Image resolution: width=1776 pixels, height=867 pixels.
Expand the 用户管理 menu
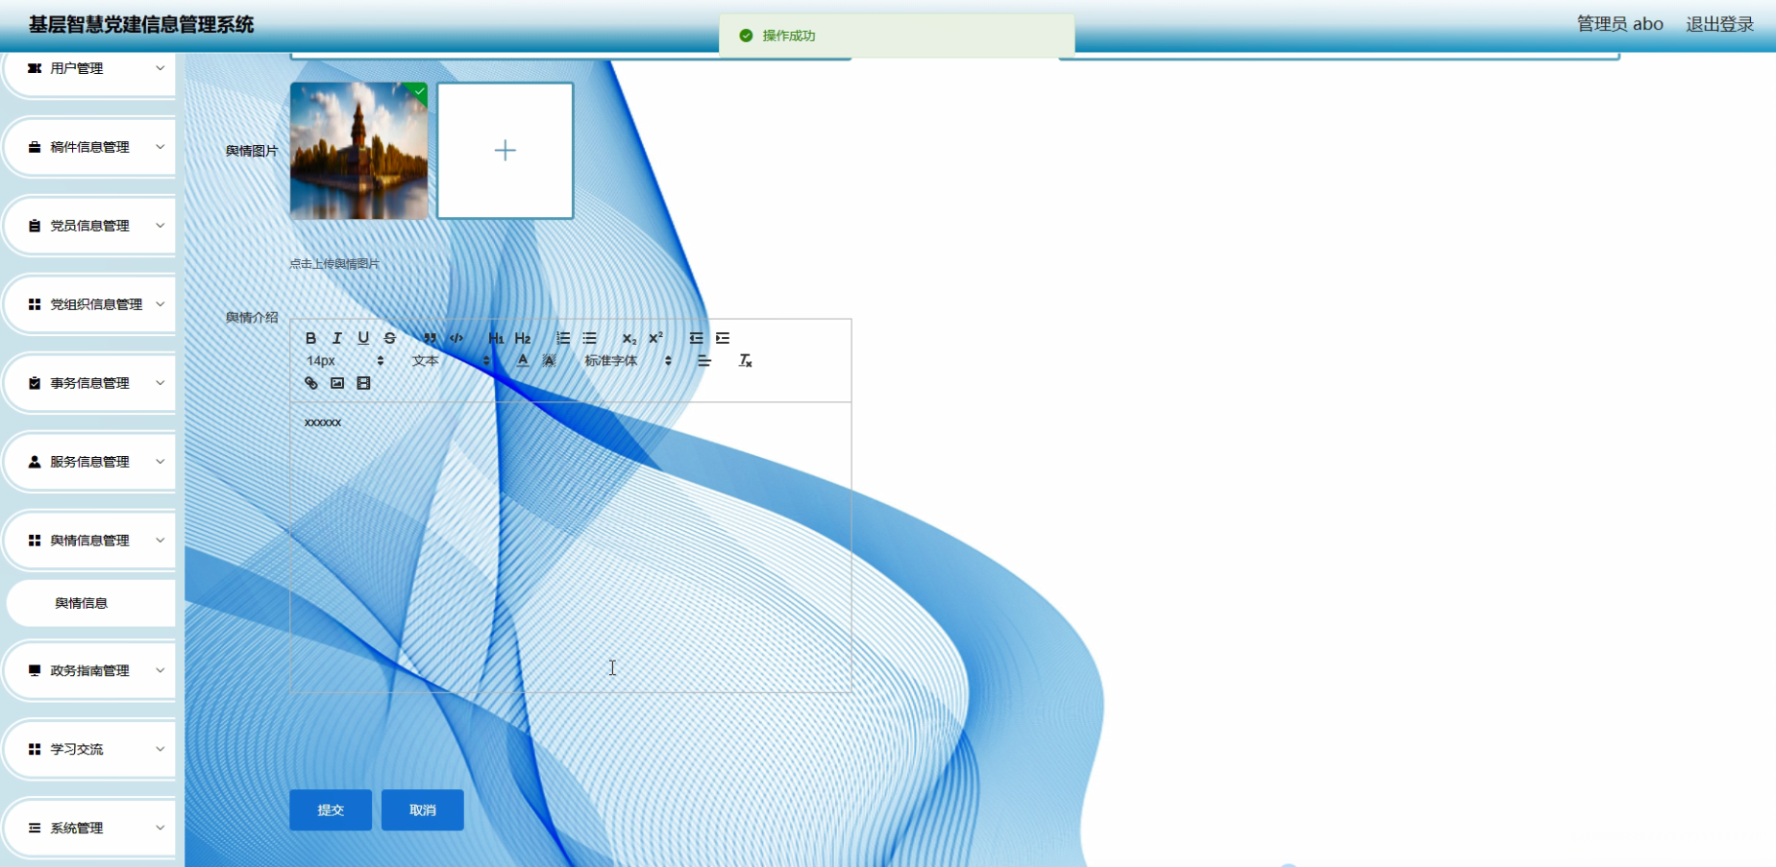click(89, 68)
